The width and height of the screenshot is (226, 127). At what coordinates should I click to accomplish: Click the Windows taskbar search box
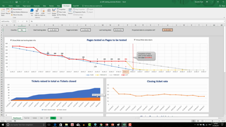pos(26,125)
